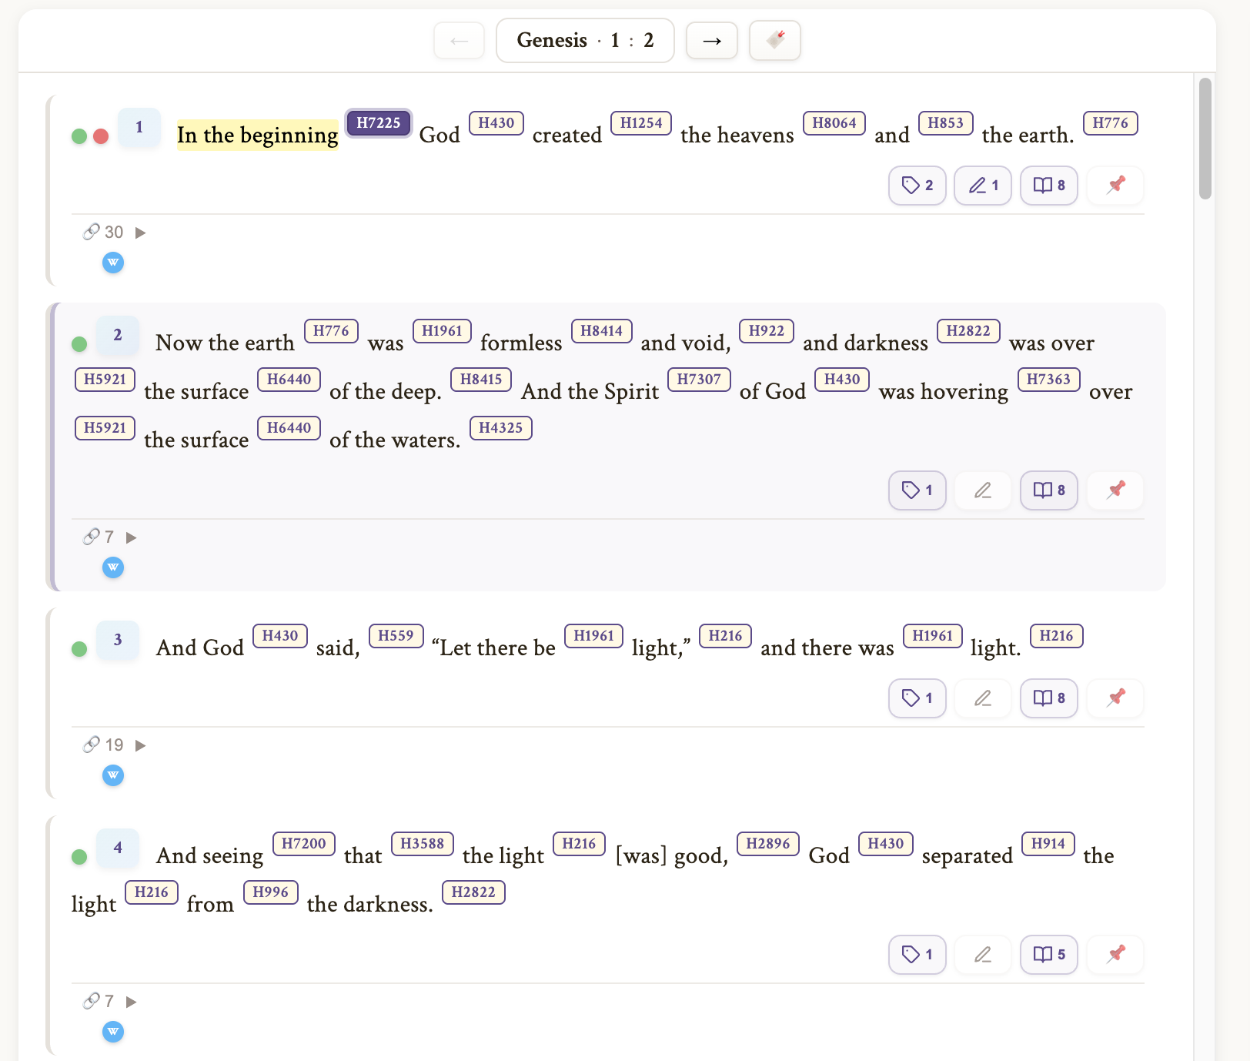Screen dimensions: 1250x1061
Task: Click the tag-with-pin icon beside the next arrow
Action: [774, 40]
